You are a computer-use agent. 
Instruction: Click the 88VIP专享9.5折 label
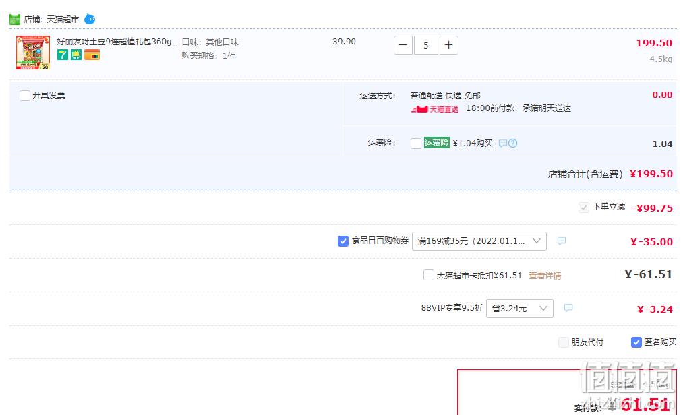click(452, 308)
